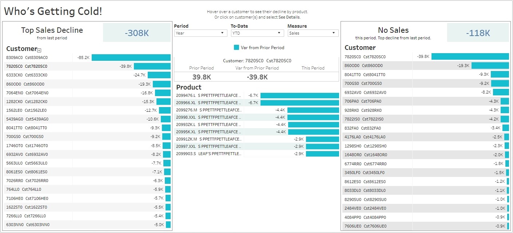The image size is (513, 233).
Task: Select customer 7606UE0 in No Sales list
Action: coord(366,226)
